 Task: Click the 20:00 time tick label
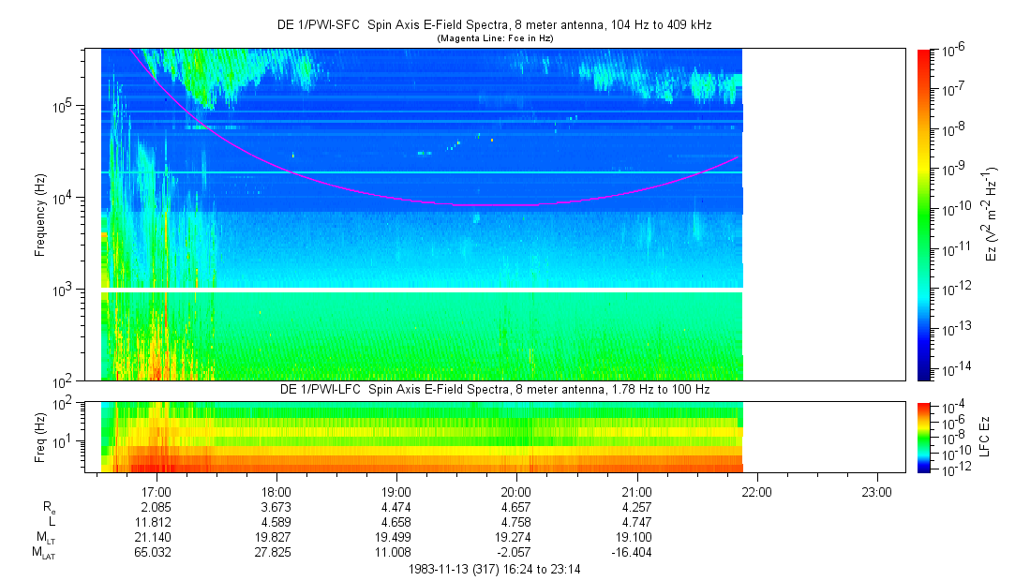(516, 491)
